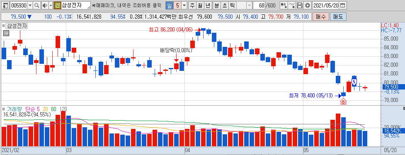Click the low price 저 79,100
Image resolution: width=405 pixels, height=155 pixels.
click(x=297, y=17)
